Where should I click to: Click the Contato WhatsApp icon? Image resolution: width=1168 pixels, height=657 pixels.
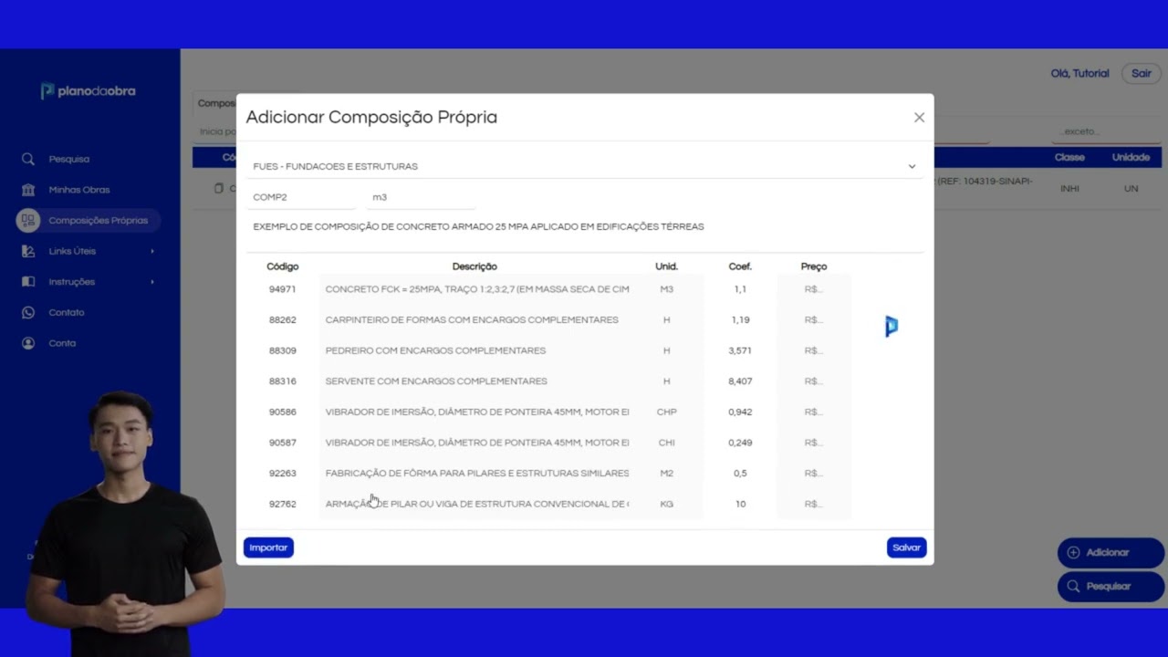28,312
